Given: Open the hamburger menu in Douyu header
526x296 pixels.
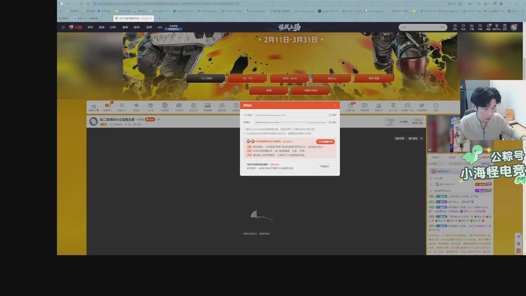Looking at the screenshot, I should [63, 27].
